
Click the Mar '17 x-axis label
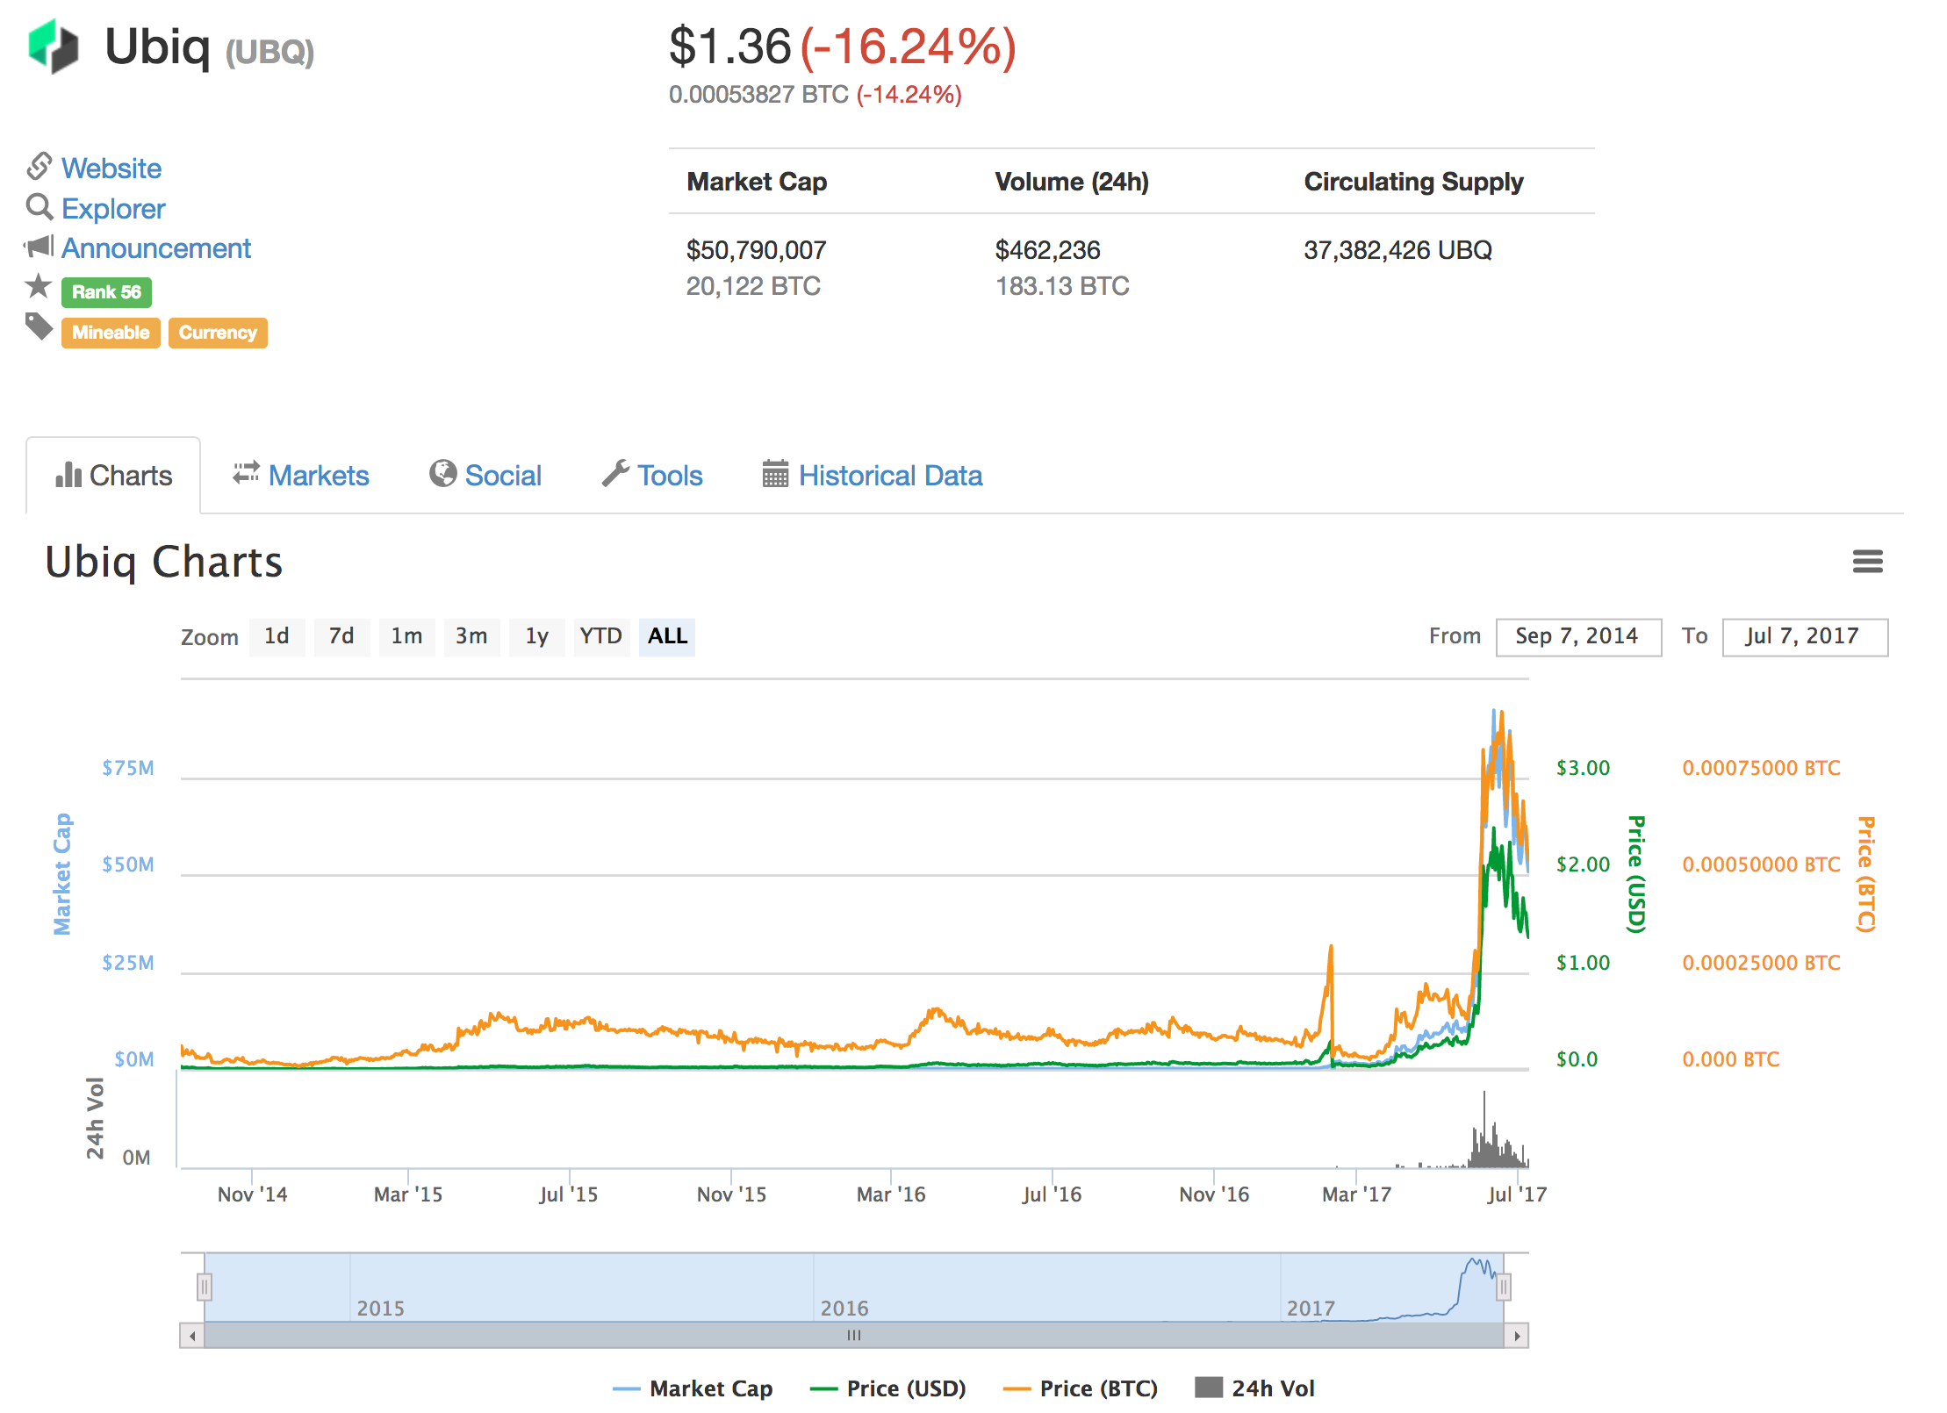click(1356, 1194)
